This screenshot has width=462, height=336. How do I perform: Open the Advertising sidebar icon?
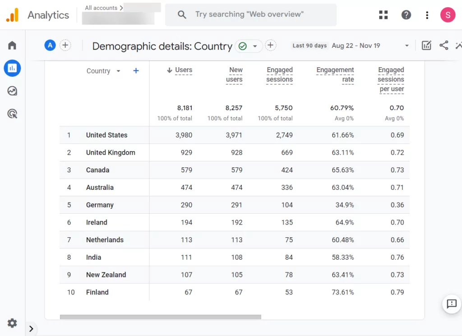(12, 114)
